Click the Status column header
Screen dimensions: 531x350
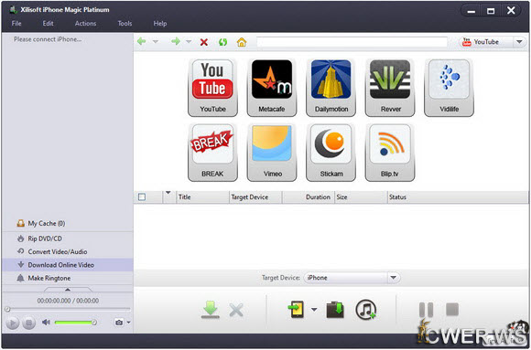pyautogui.click(x=458, y=196)
